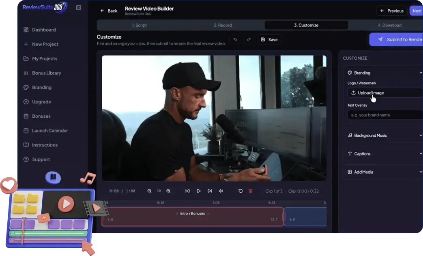Expand the Captions section

384,154
